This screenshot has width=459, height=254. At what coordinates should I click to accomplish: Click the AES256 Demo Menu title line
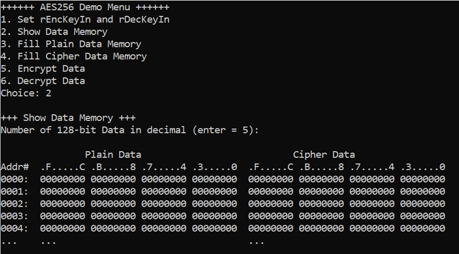85,7
